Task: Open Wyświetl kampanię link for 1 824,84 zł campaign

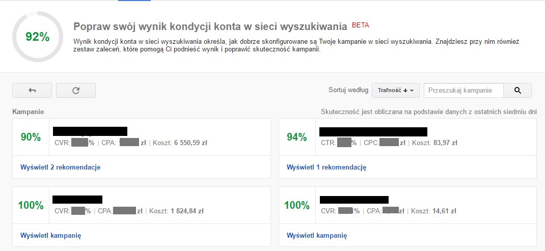Action: [x=51, y=235]
